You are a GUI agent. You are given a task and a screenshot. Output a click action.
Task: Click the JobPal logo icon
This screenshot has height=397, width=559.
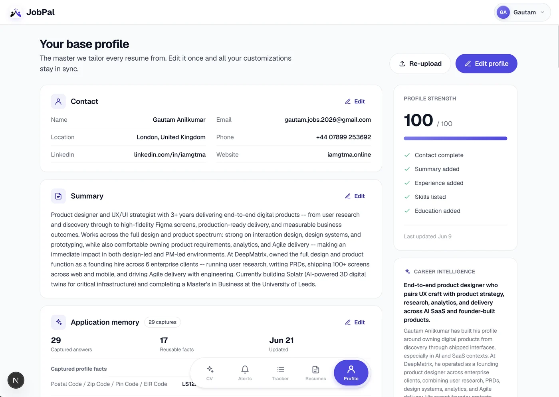16,13
